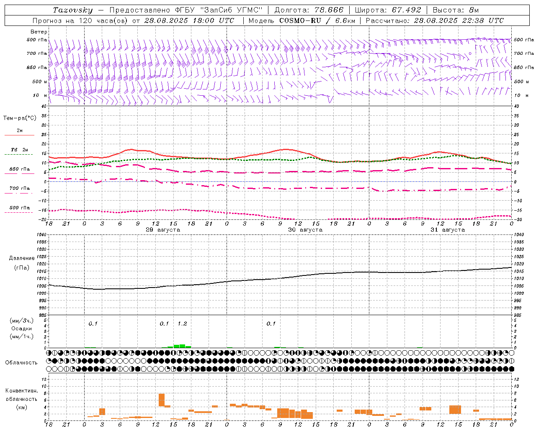Viewport: 536px width, 428px height.
Task: Click the 'Давление' pressure panel label
Action: tap(21, 258)
